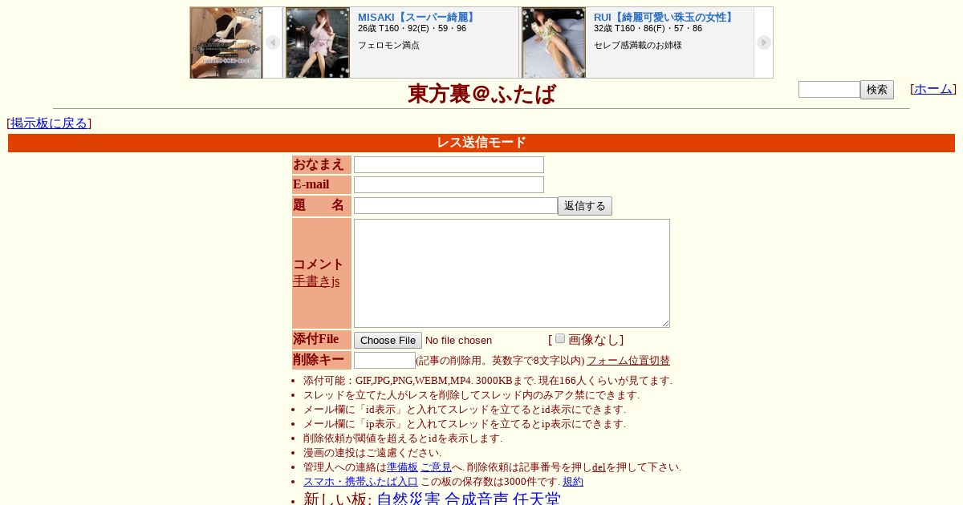This screenshot has width=963, height=505.
Task: Open 規約 terms link
Action: (x=573, y=482)
